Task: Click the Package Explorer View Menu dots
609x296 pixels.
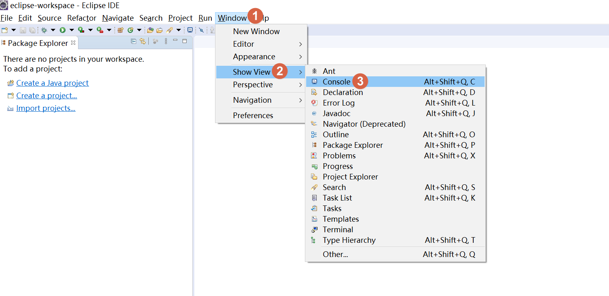Action: click(166, 41)
